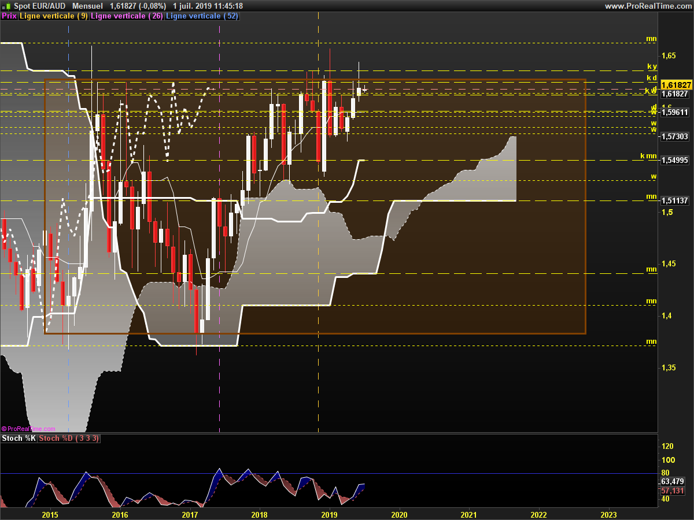Select the Stoch %D (3 3 3) label
694x520 pixels.
pos(69,439)
